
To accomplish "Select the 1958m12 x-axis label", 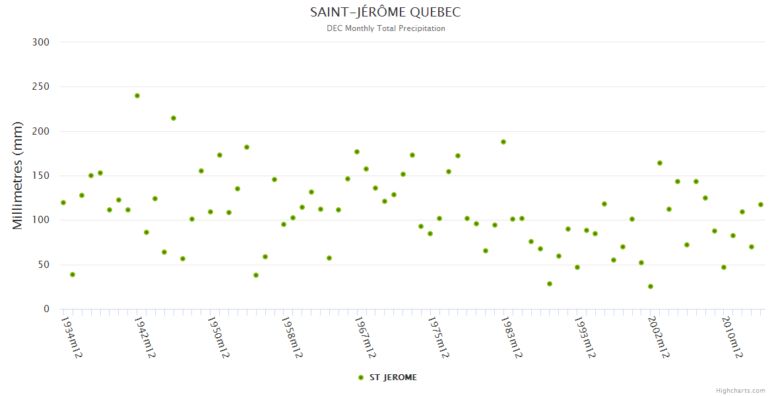I will click(x=292, y=337).
